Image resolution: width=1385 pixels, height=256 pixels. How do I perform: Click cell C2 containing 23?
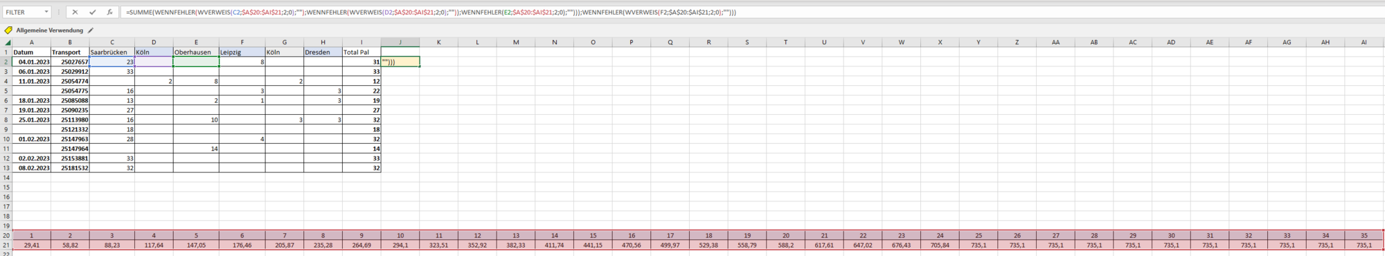112,62
